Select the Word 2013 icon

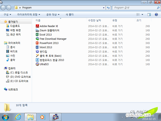tap(37, 47)
